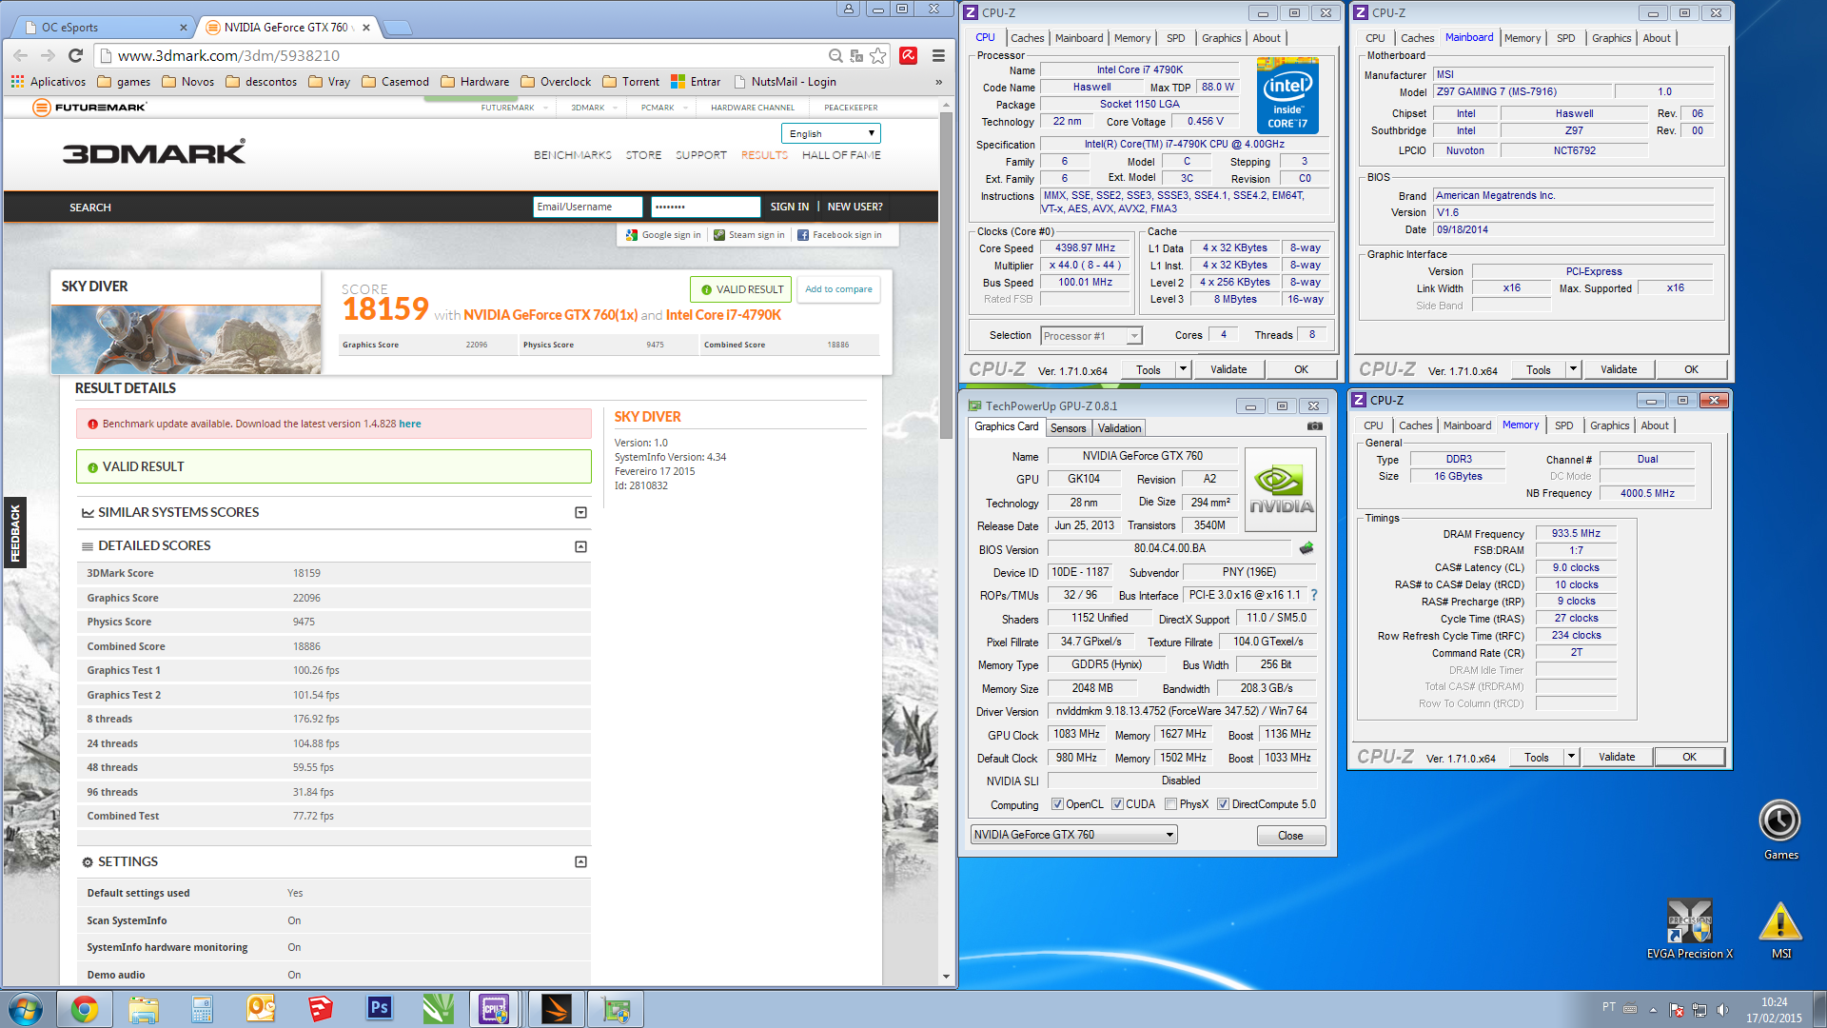This screenshot has width=1827, height=1028.
Task: Bookmark page with star icon
Action: pos(877,55)
